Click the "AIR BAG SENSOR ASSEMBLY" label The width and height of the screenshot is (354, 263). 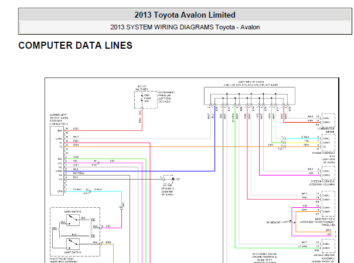[324, 258]
